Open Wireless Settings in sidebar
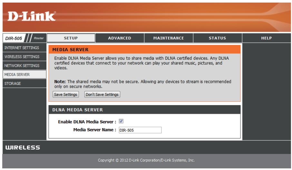 tap(24, 57)
